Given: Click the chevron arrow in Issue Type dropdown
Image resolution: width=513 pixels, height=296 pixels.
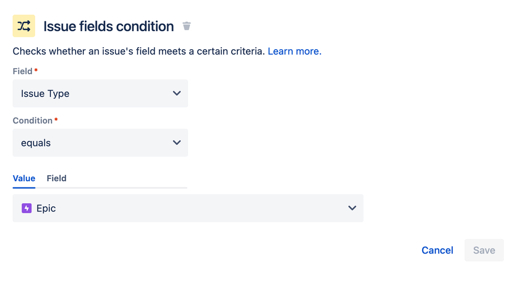Looking at the screenshot, I should (177, 93).
